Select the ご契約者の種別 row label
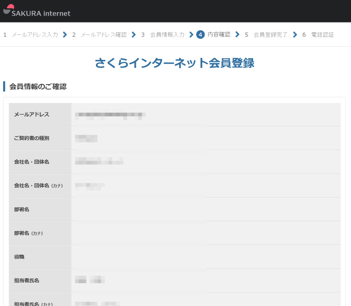351x306 pixels. coord(32,138)
